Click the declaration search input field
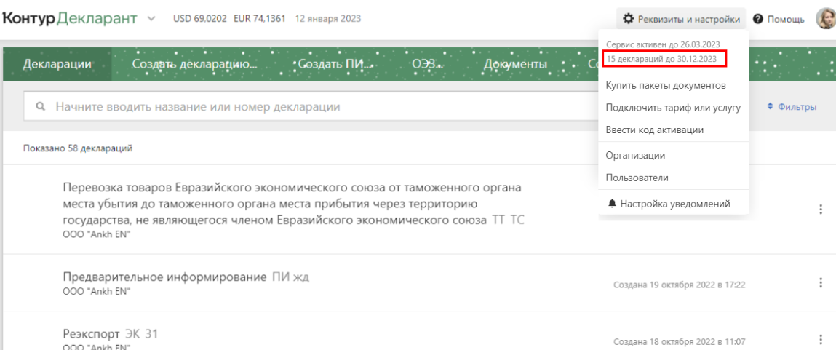 pyautogui.click(x=311, y=107)
